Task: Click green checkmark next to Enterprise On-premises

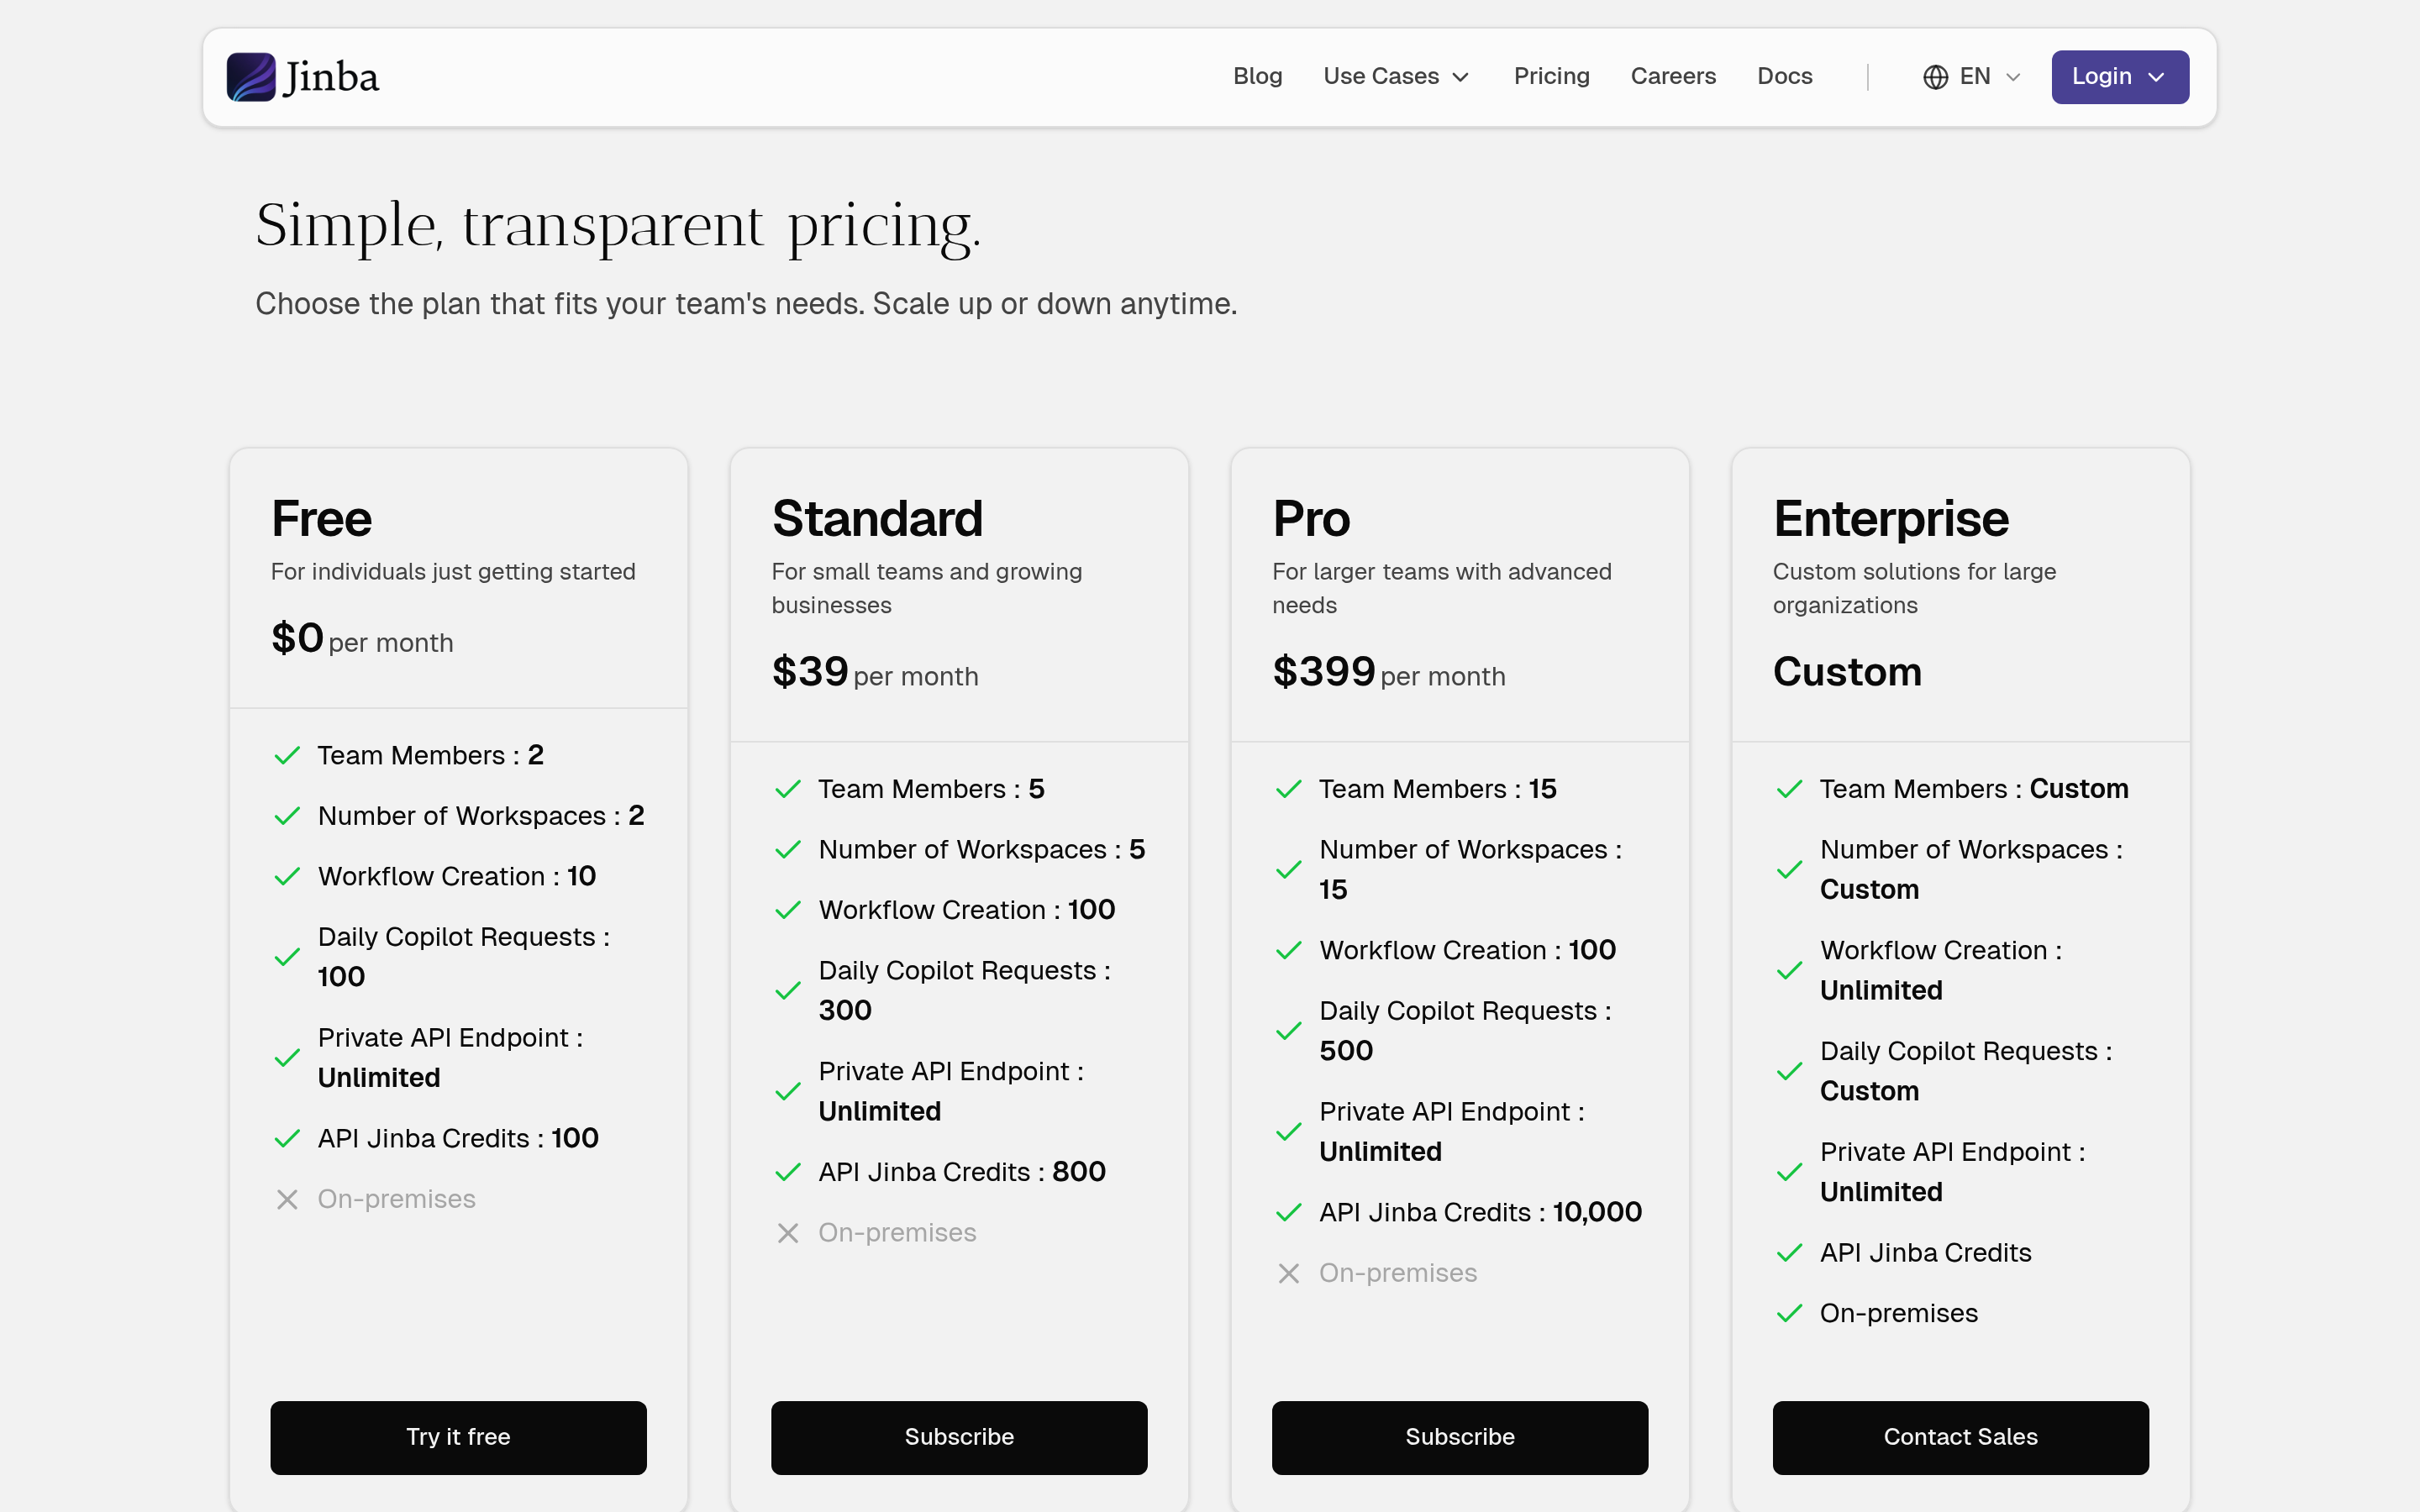Action: click(x=1789, y=1313)
